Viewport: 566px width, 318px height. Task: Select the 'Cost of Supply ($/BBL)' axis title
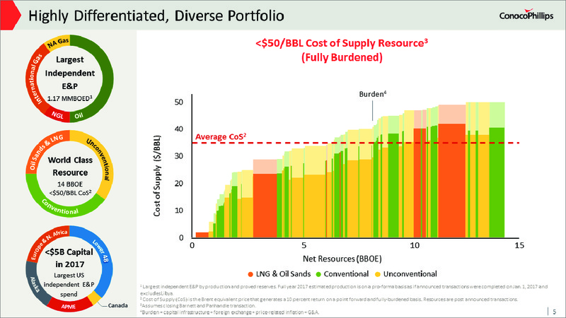pos(156,176)
